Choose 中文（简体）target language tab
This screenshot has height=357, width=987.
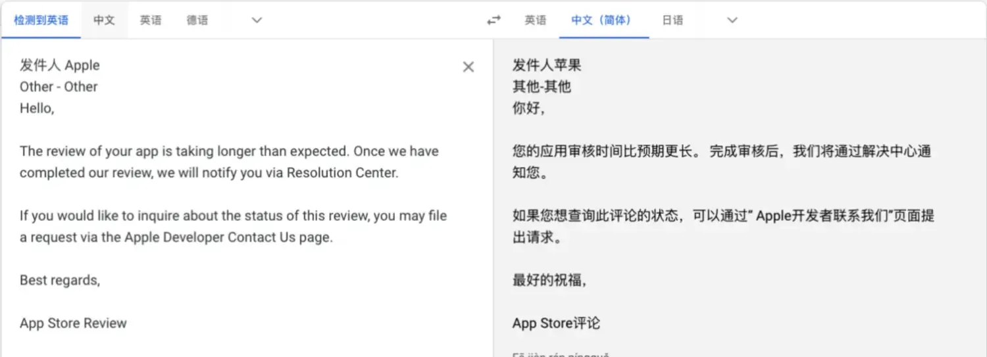(604, 20)
